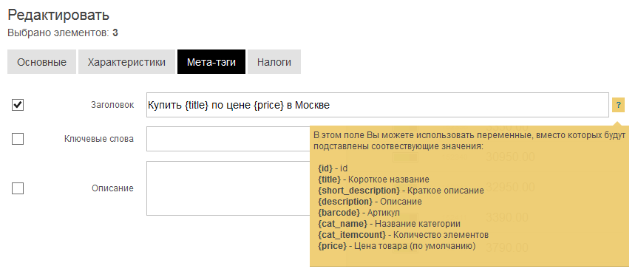Focus the Заголовок text field
638x277 pixels.
378,105
